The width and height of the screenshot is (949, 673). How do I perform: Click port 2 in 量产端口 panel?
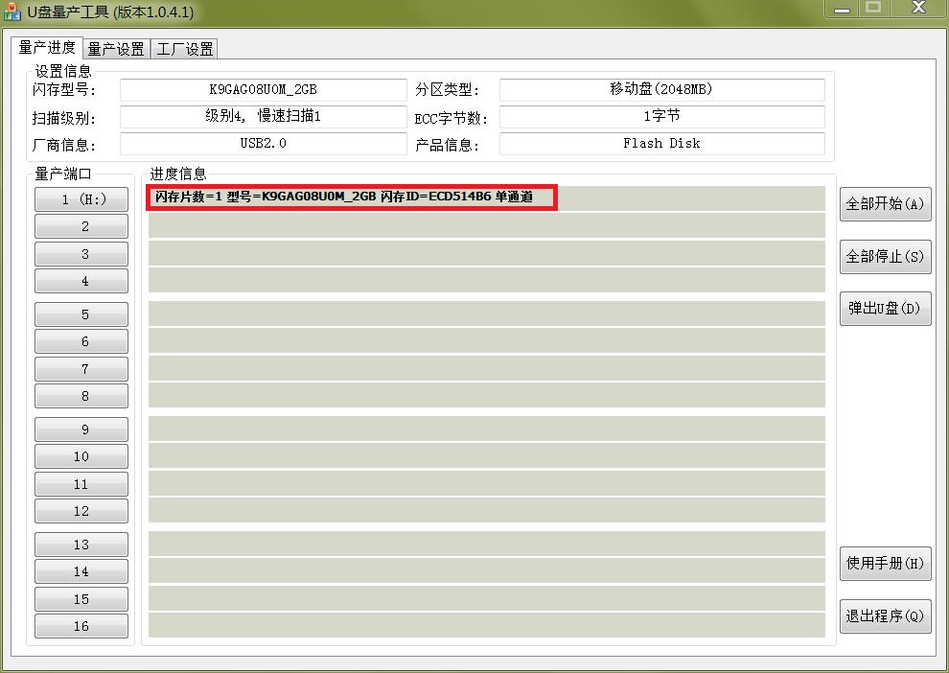tap(81, 226)
